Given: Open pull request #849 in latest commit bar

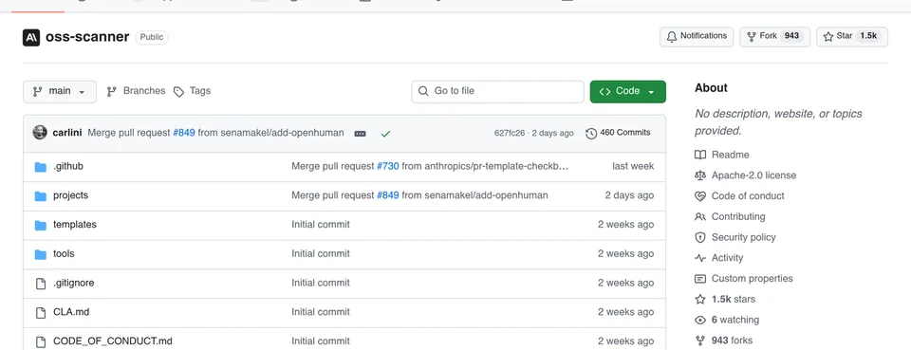Looking at the screenshot, I should (183, 133).
